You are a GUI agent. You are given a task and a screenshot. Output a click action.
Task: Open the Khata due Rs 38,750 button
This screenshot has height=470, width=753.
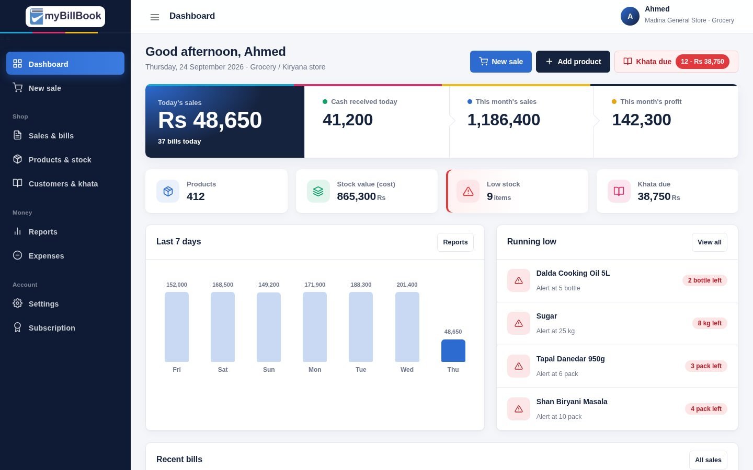[x=676, y=62]
